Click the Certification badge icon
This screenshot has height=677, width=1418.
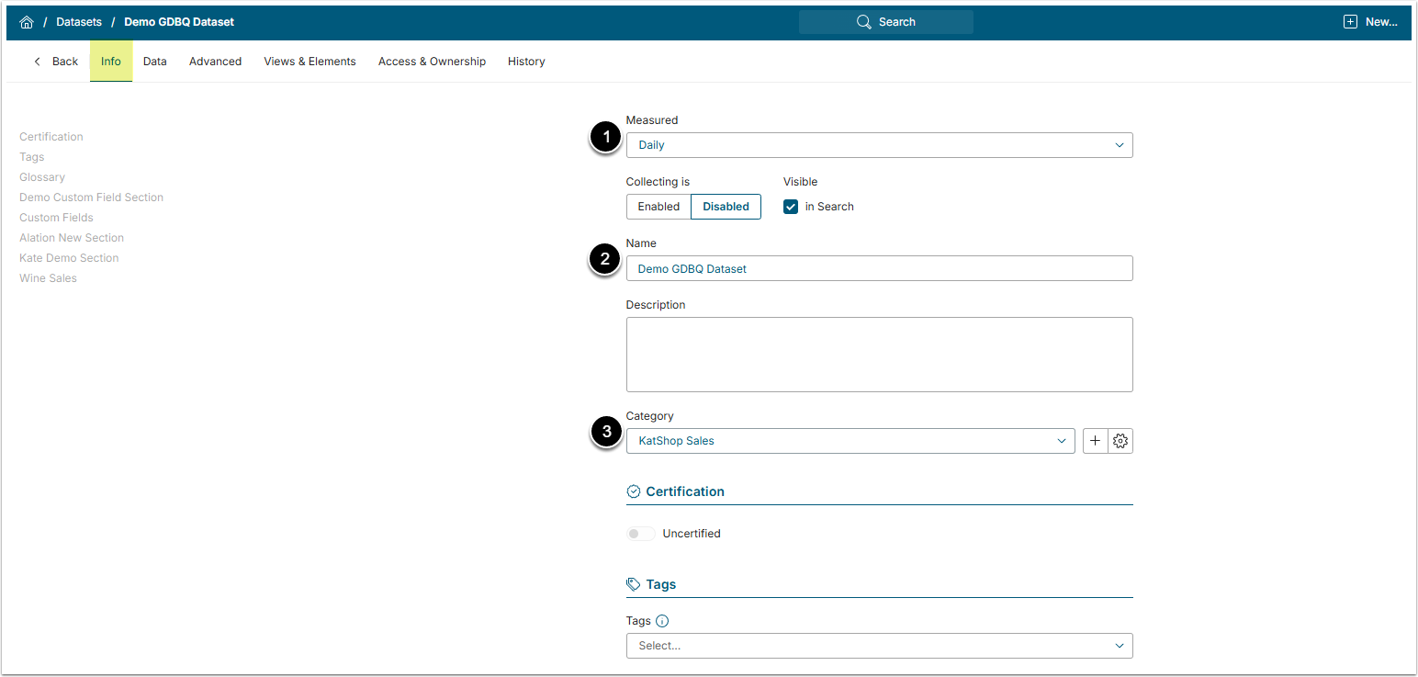click(x=634, y=491)
